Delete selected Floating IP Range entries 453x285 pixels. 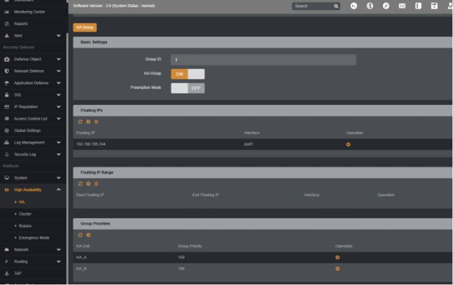[x=96, y=184]
